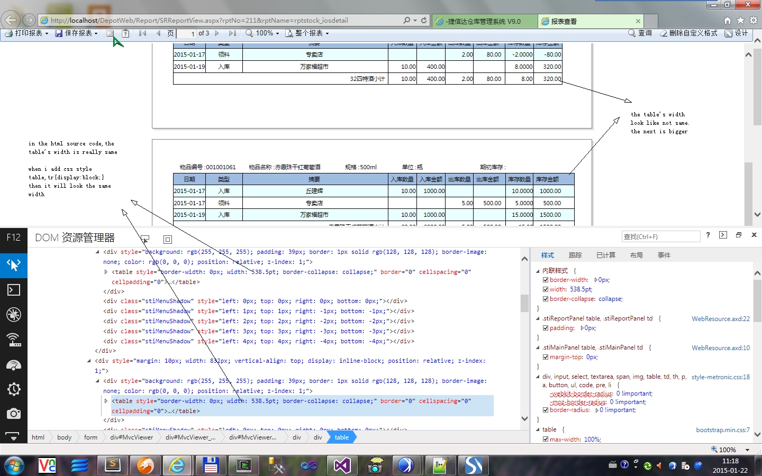Click the parameters panel icon with question mark
The image size is (762, 476).
click(x=125, y=33)
